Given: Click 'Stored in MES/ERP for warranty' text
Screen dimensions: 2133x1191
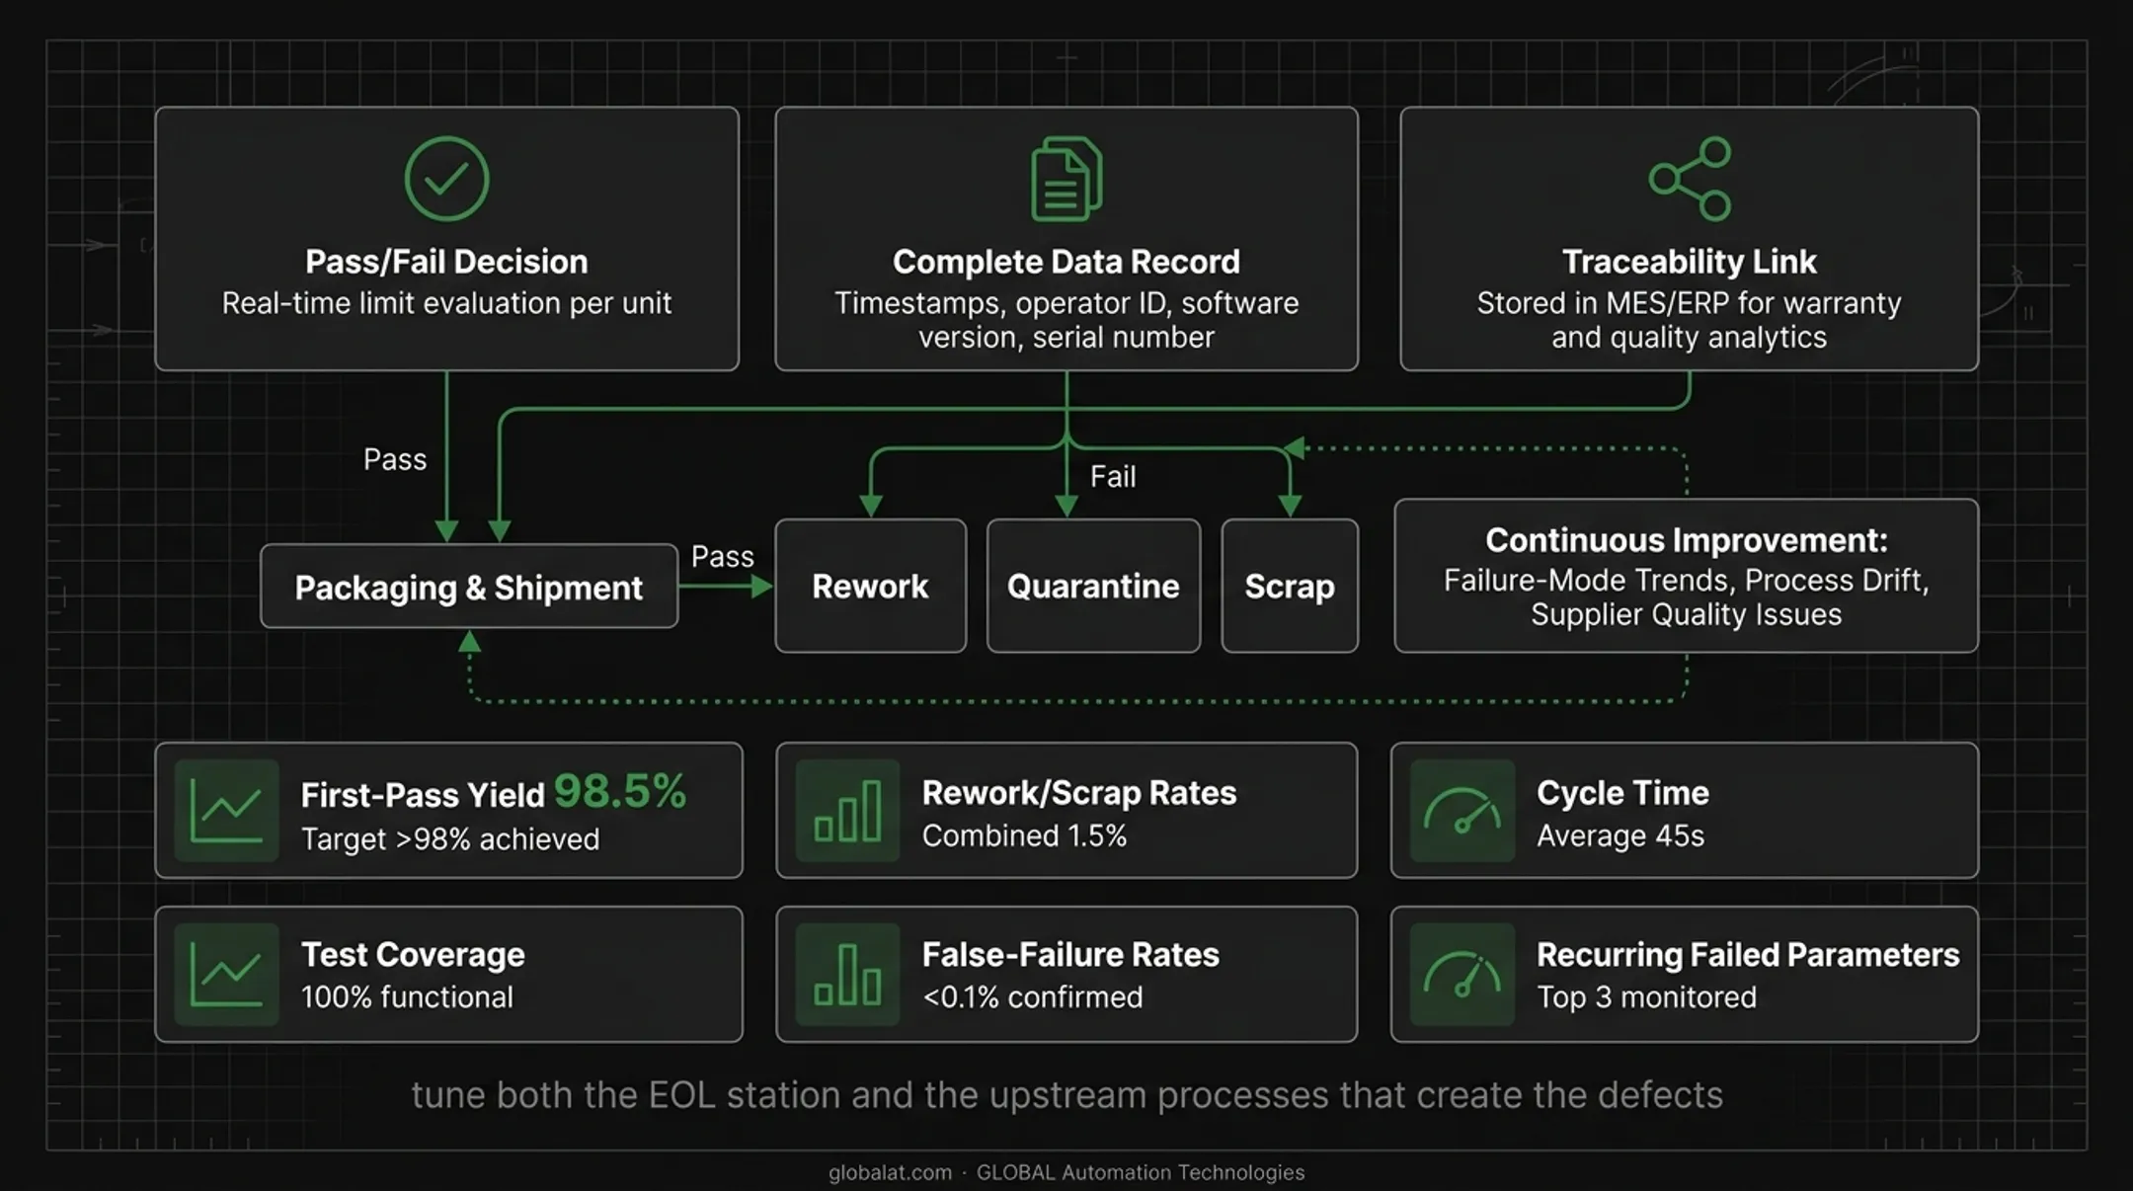Looking at the screenshot, I should tap(1690, 303).
